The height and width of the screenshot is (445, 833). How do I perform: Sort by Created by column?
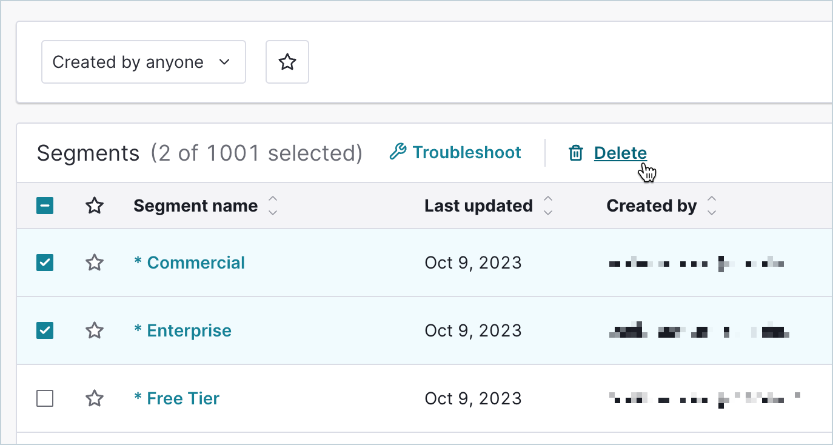pyautogui.click(x=712, y=206)
